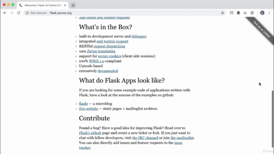Viewport: 274px width, 154px height.
Task: Follow the request dispatching link
Action: click(x=109, y=46)
